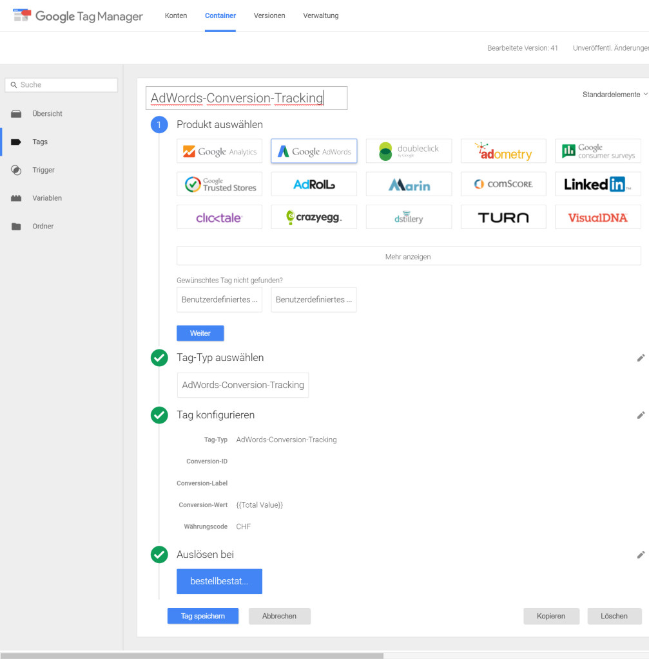This screenshot has width=649, height=659.
Task: Choose the Marin product tile
Action: pos(409,184)
